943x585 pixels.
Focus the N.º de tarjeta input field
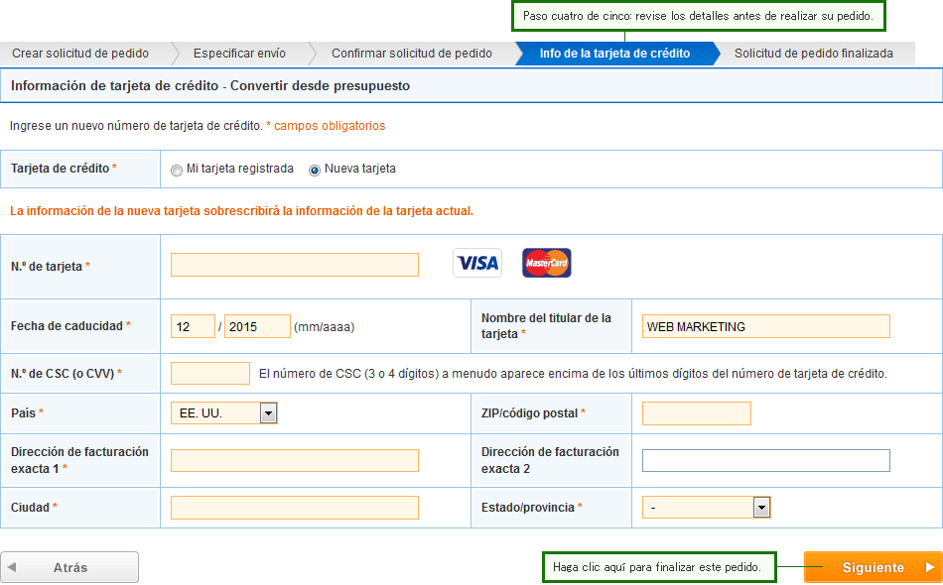click(x=295, y=265)
